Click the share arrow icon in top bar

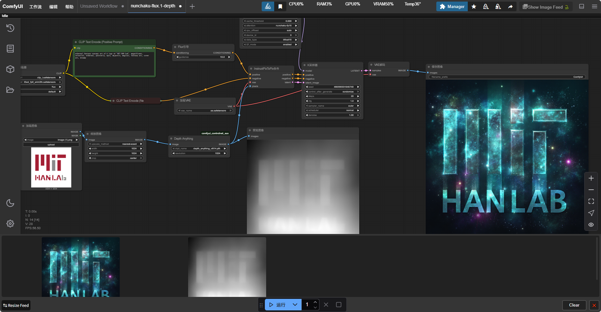coord(510,7)
